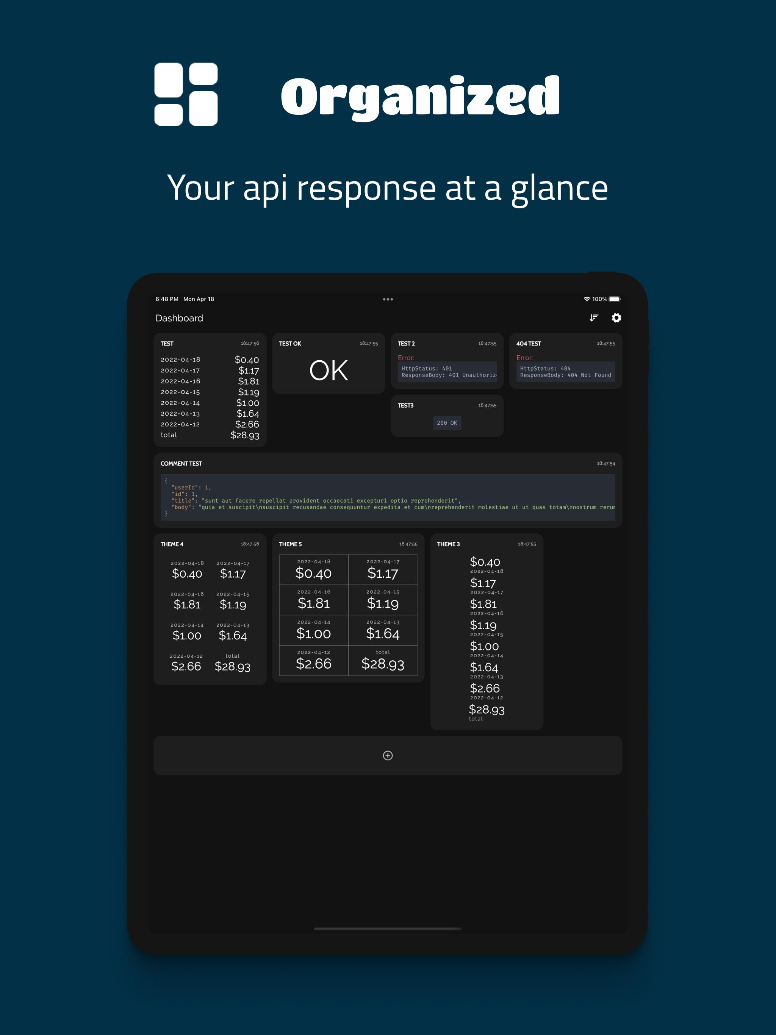The height and width of the screenshot is (1035, 776).
Task: Tap the three-dot multitasking indicator
Action: click(388, 299)
